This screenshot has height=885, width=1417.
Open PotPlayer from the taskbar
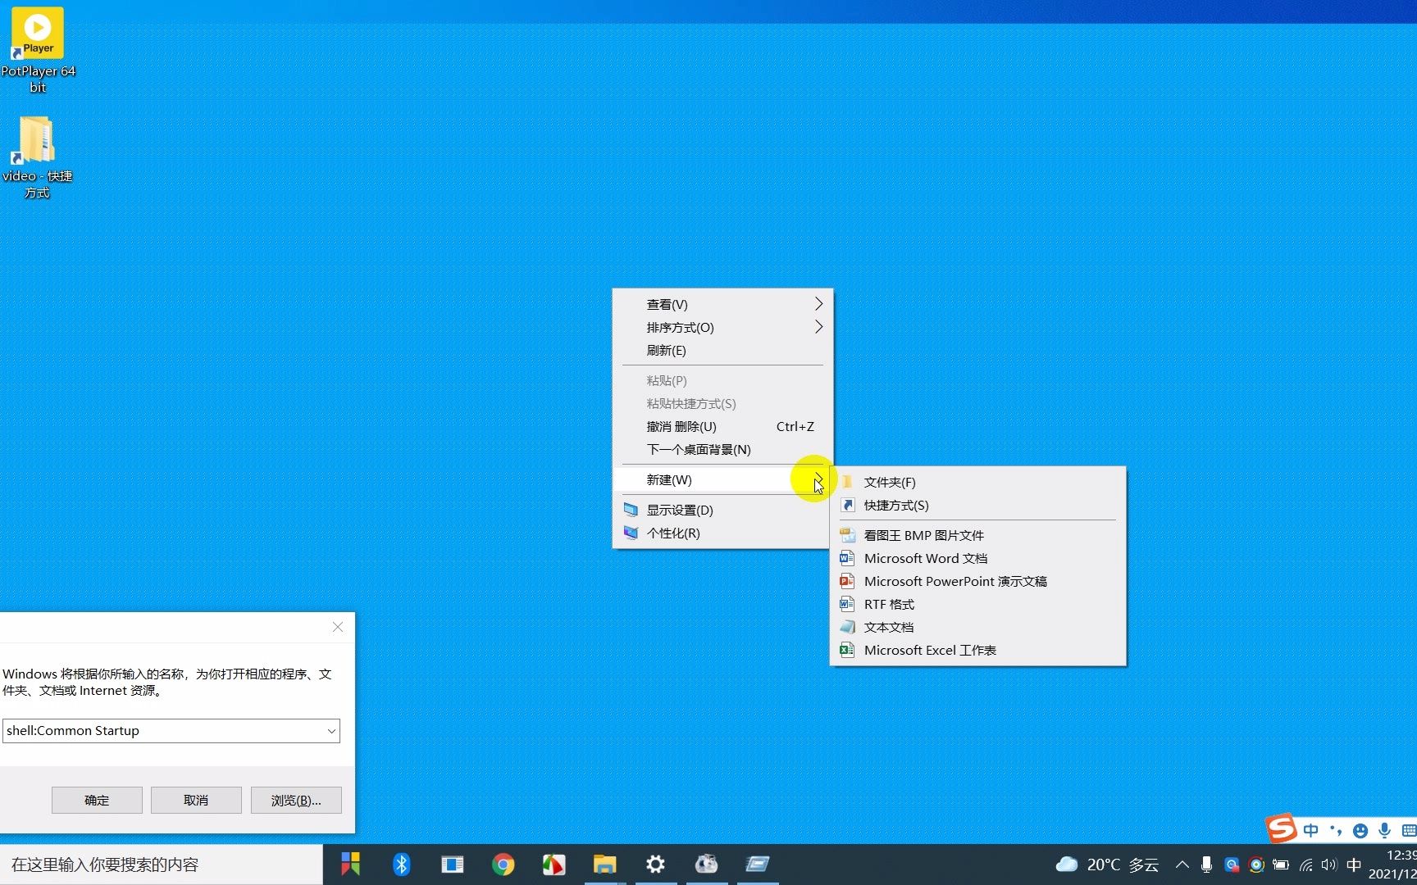click(554, 865)
